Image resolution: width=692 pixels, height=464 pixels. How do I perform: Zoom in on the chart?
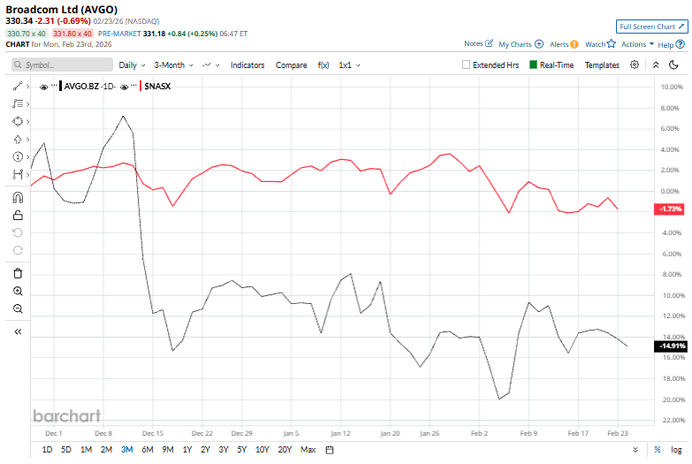tap(18, 291)
